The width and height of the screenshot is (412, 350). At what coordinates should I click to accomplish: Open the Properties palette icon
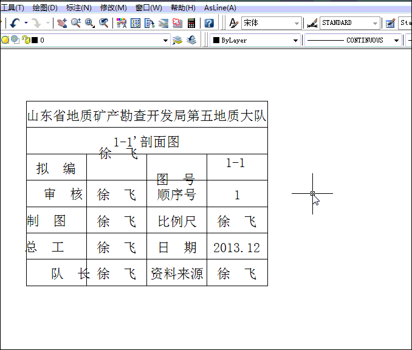[122, 23]
